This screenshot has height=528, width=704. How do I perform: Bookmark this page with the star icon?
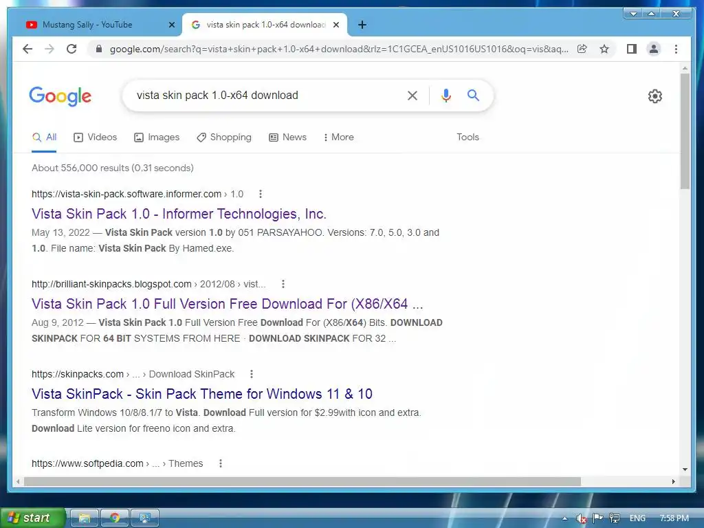pos(604,49)
